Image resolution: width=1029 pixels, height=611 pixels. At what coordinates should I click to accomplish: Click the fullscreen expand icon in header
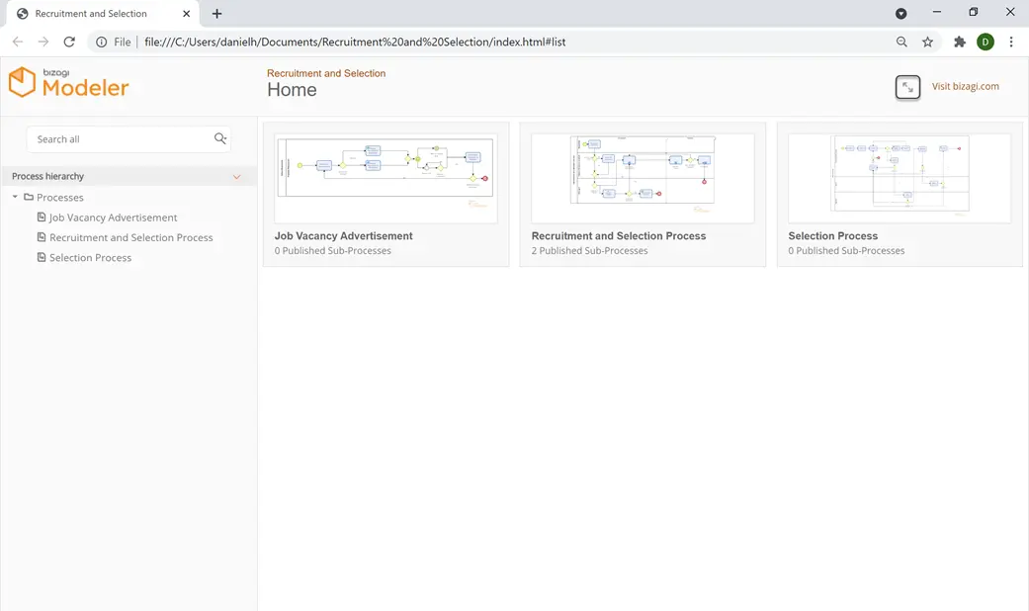pyautogui.click(x=907, y=87)
